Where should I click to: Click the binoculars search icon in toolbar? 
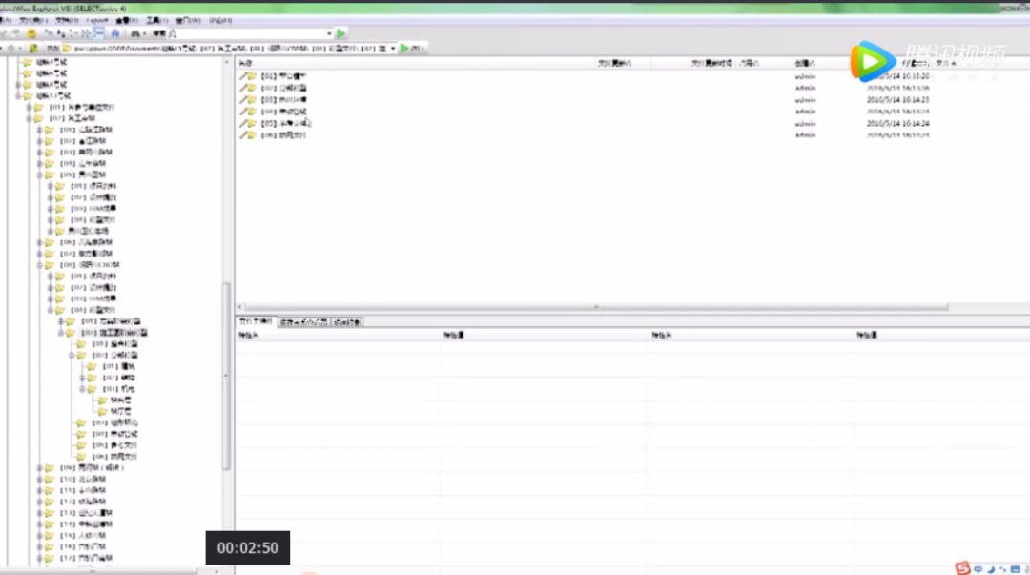[x=136, y=32]
